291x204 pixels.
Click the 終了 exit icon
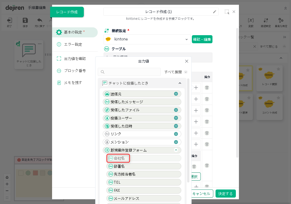coord(9,20)
